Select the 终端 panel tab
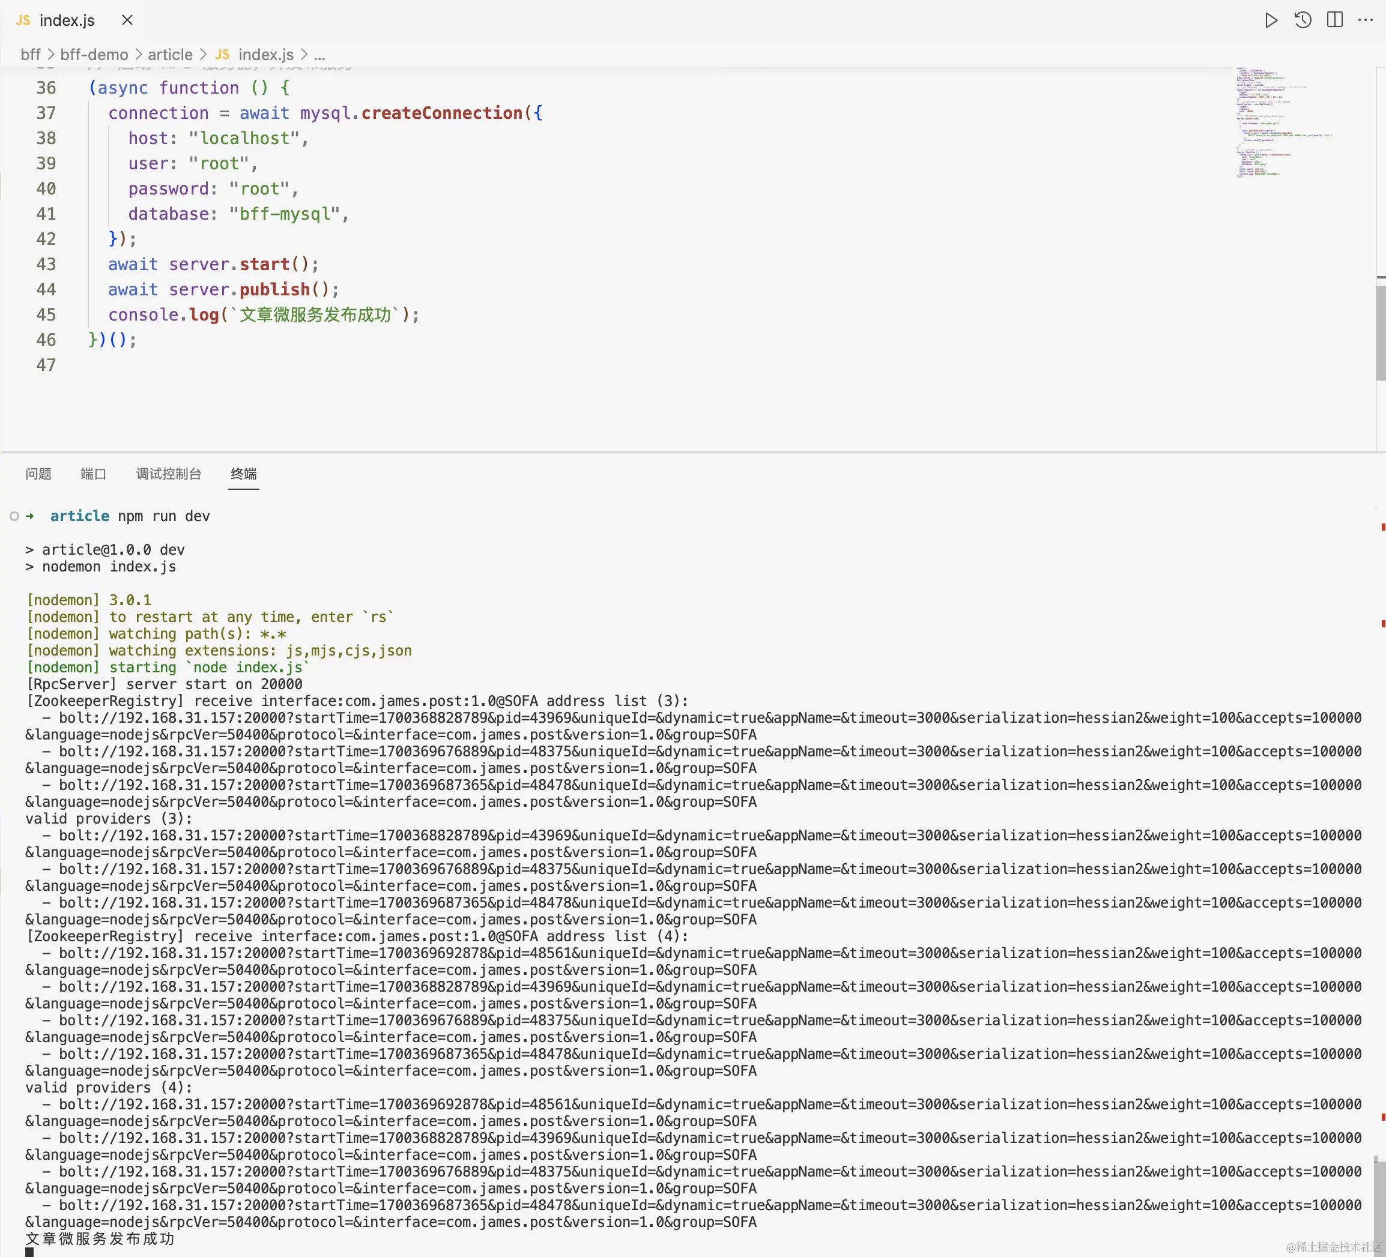The height and width of the screenshot is (1257, 1386). pos(243,474)
